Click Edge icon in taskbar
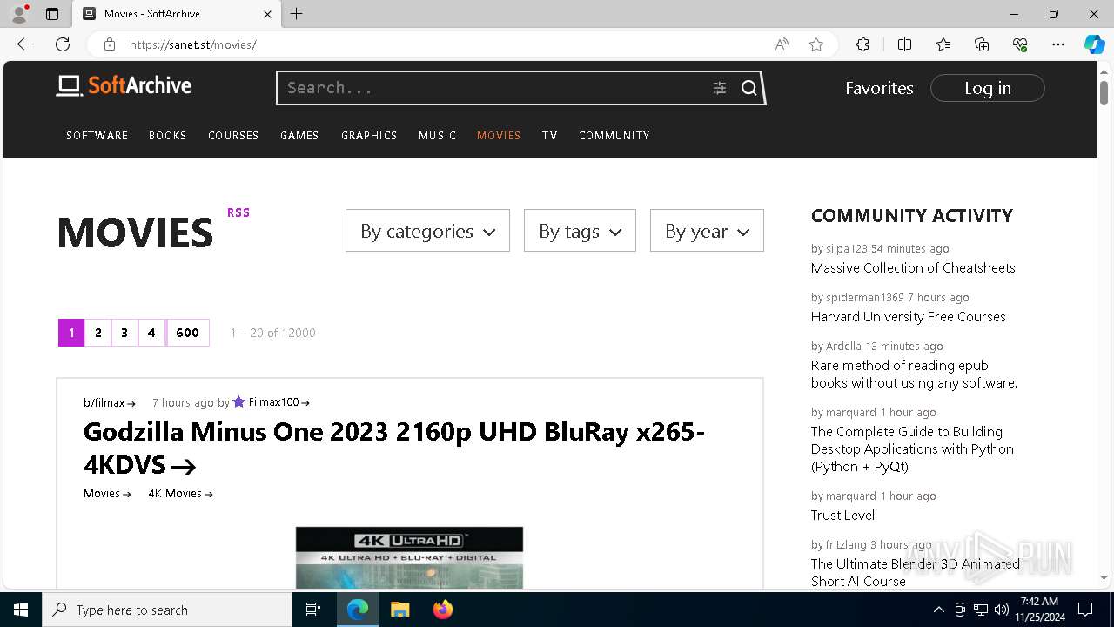 click(358, 610)
